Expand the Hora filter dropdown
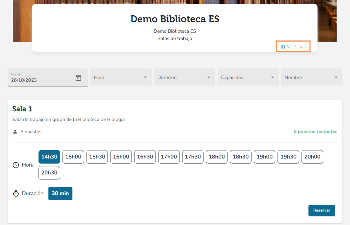Viewport: 350px width, 225px height. (x=121, y=77)
